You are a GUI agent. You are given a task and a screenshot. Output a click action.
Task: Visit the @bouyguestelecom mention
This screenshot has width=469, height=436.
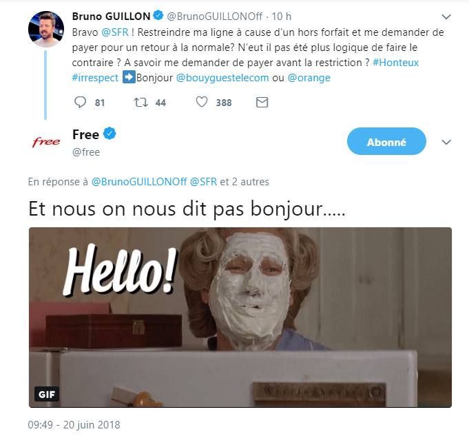[222, 78]
